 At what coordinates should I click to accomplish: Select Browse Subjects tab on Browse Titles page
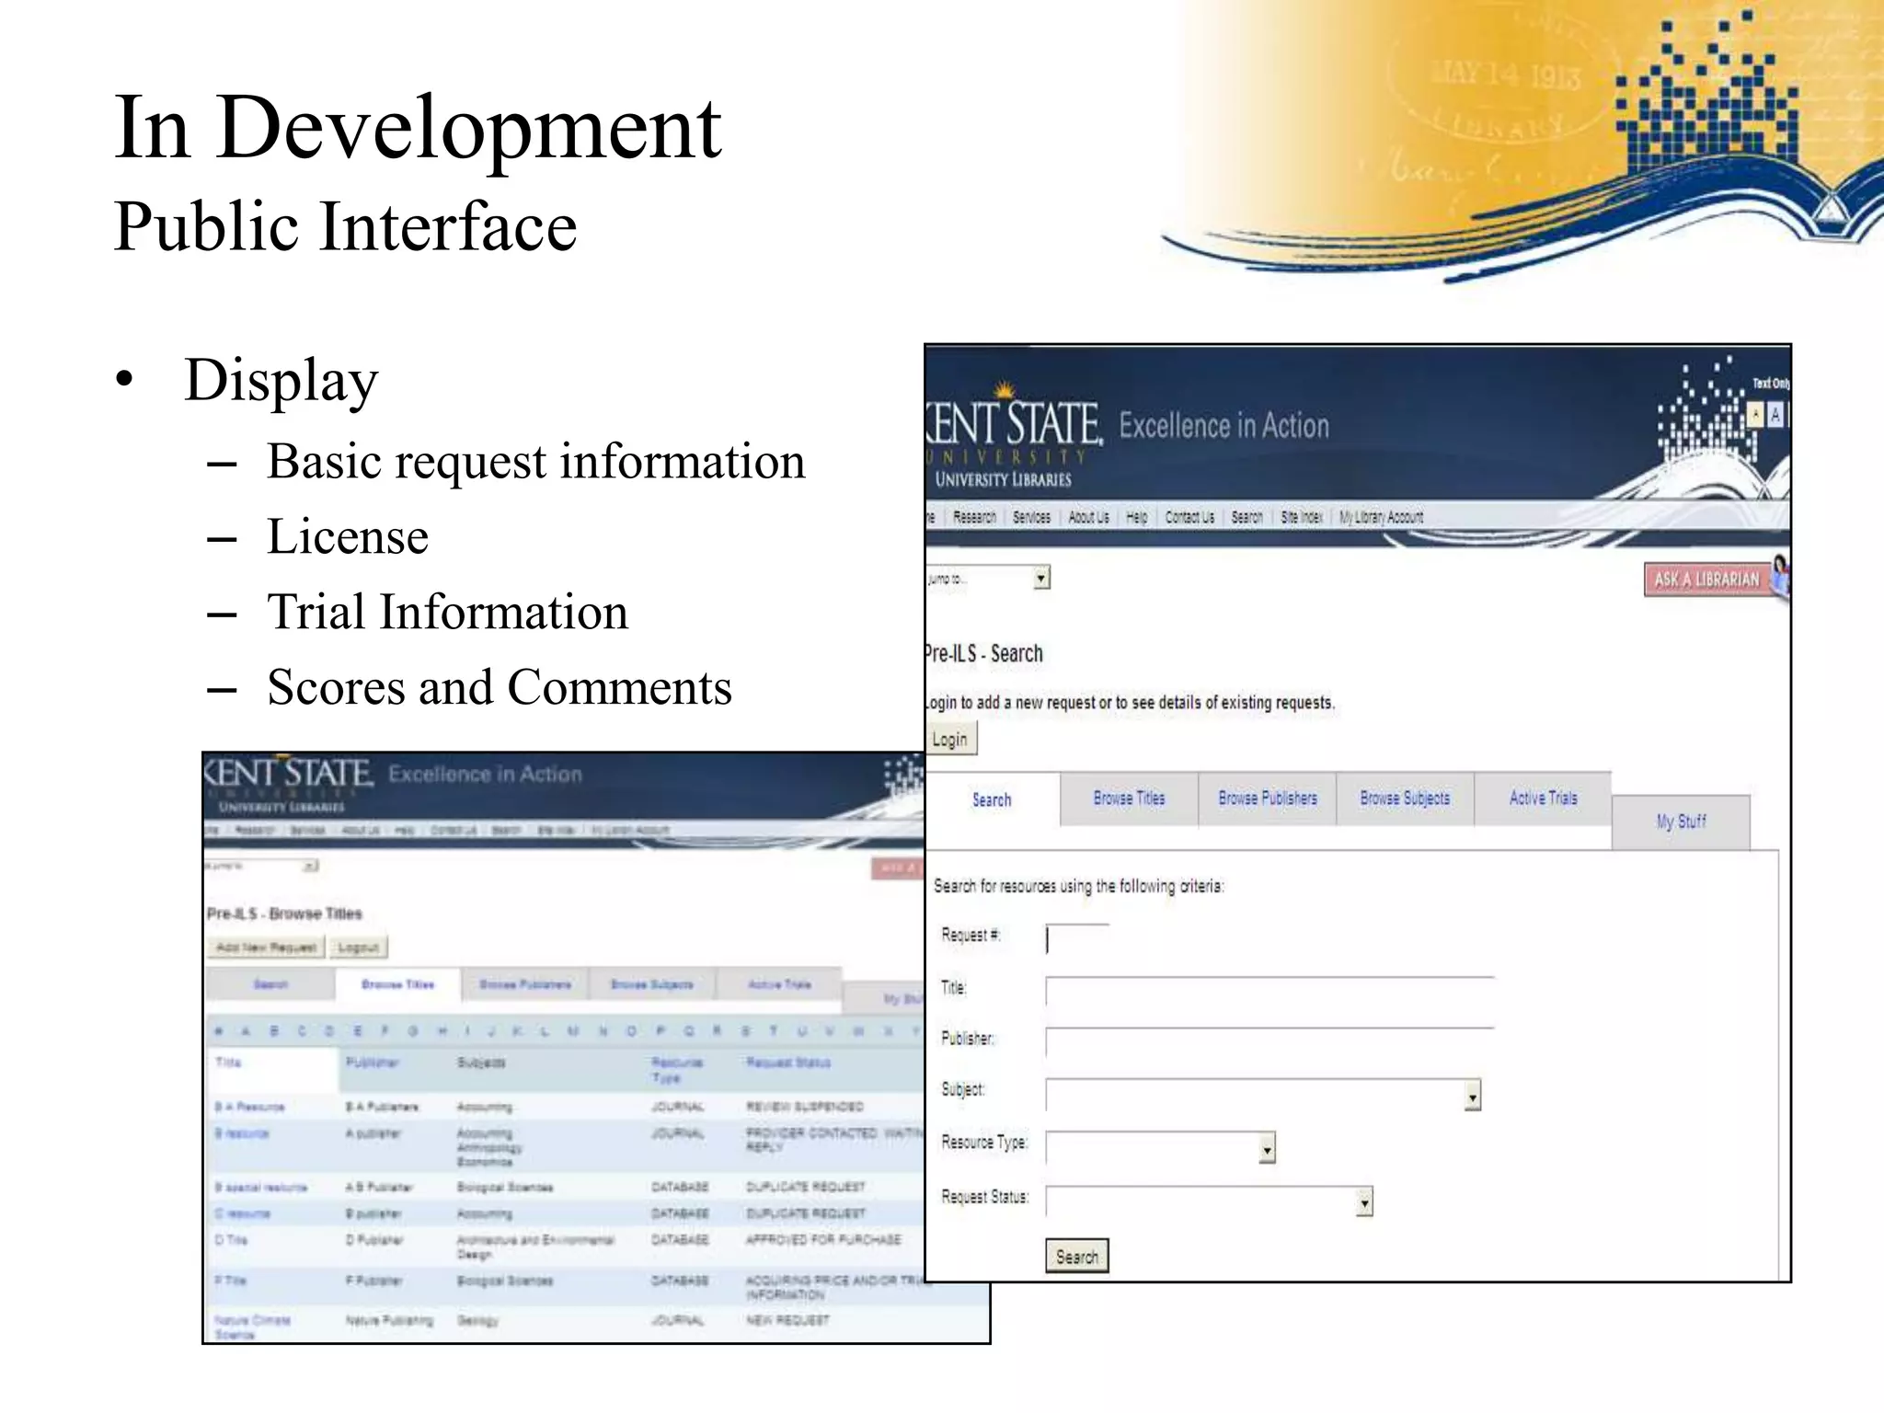click(652, 984)
